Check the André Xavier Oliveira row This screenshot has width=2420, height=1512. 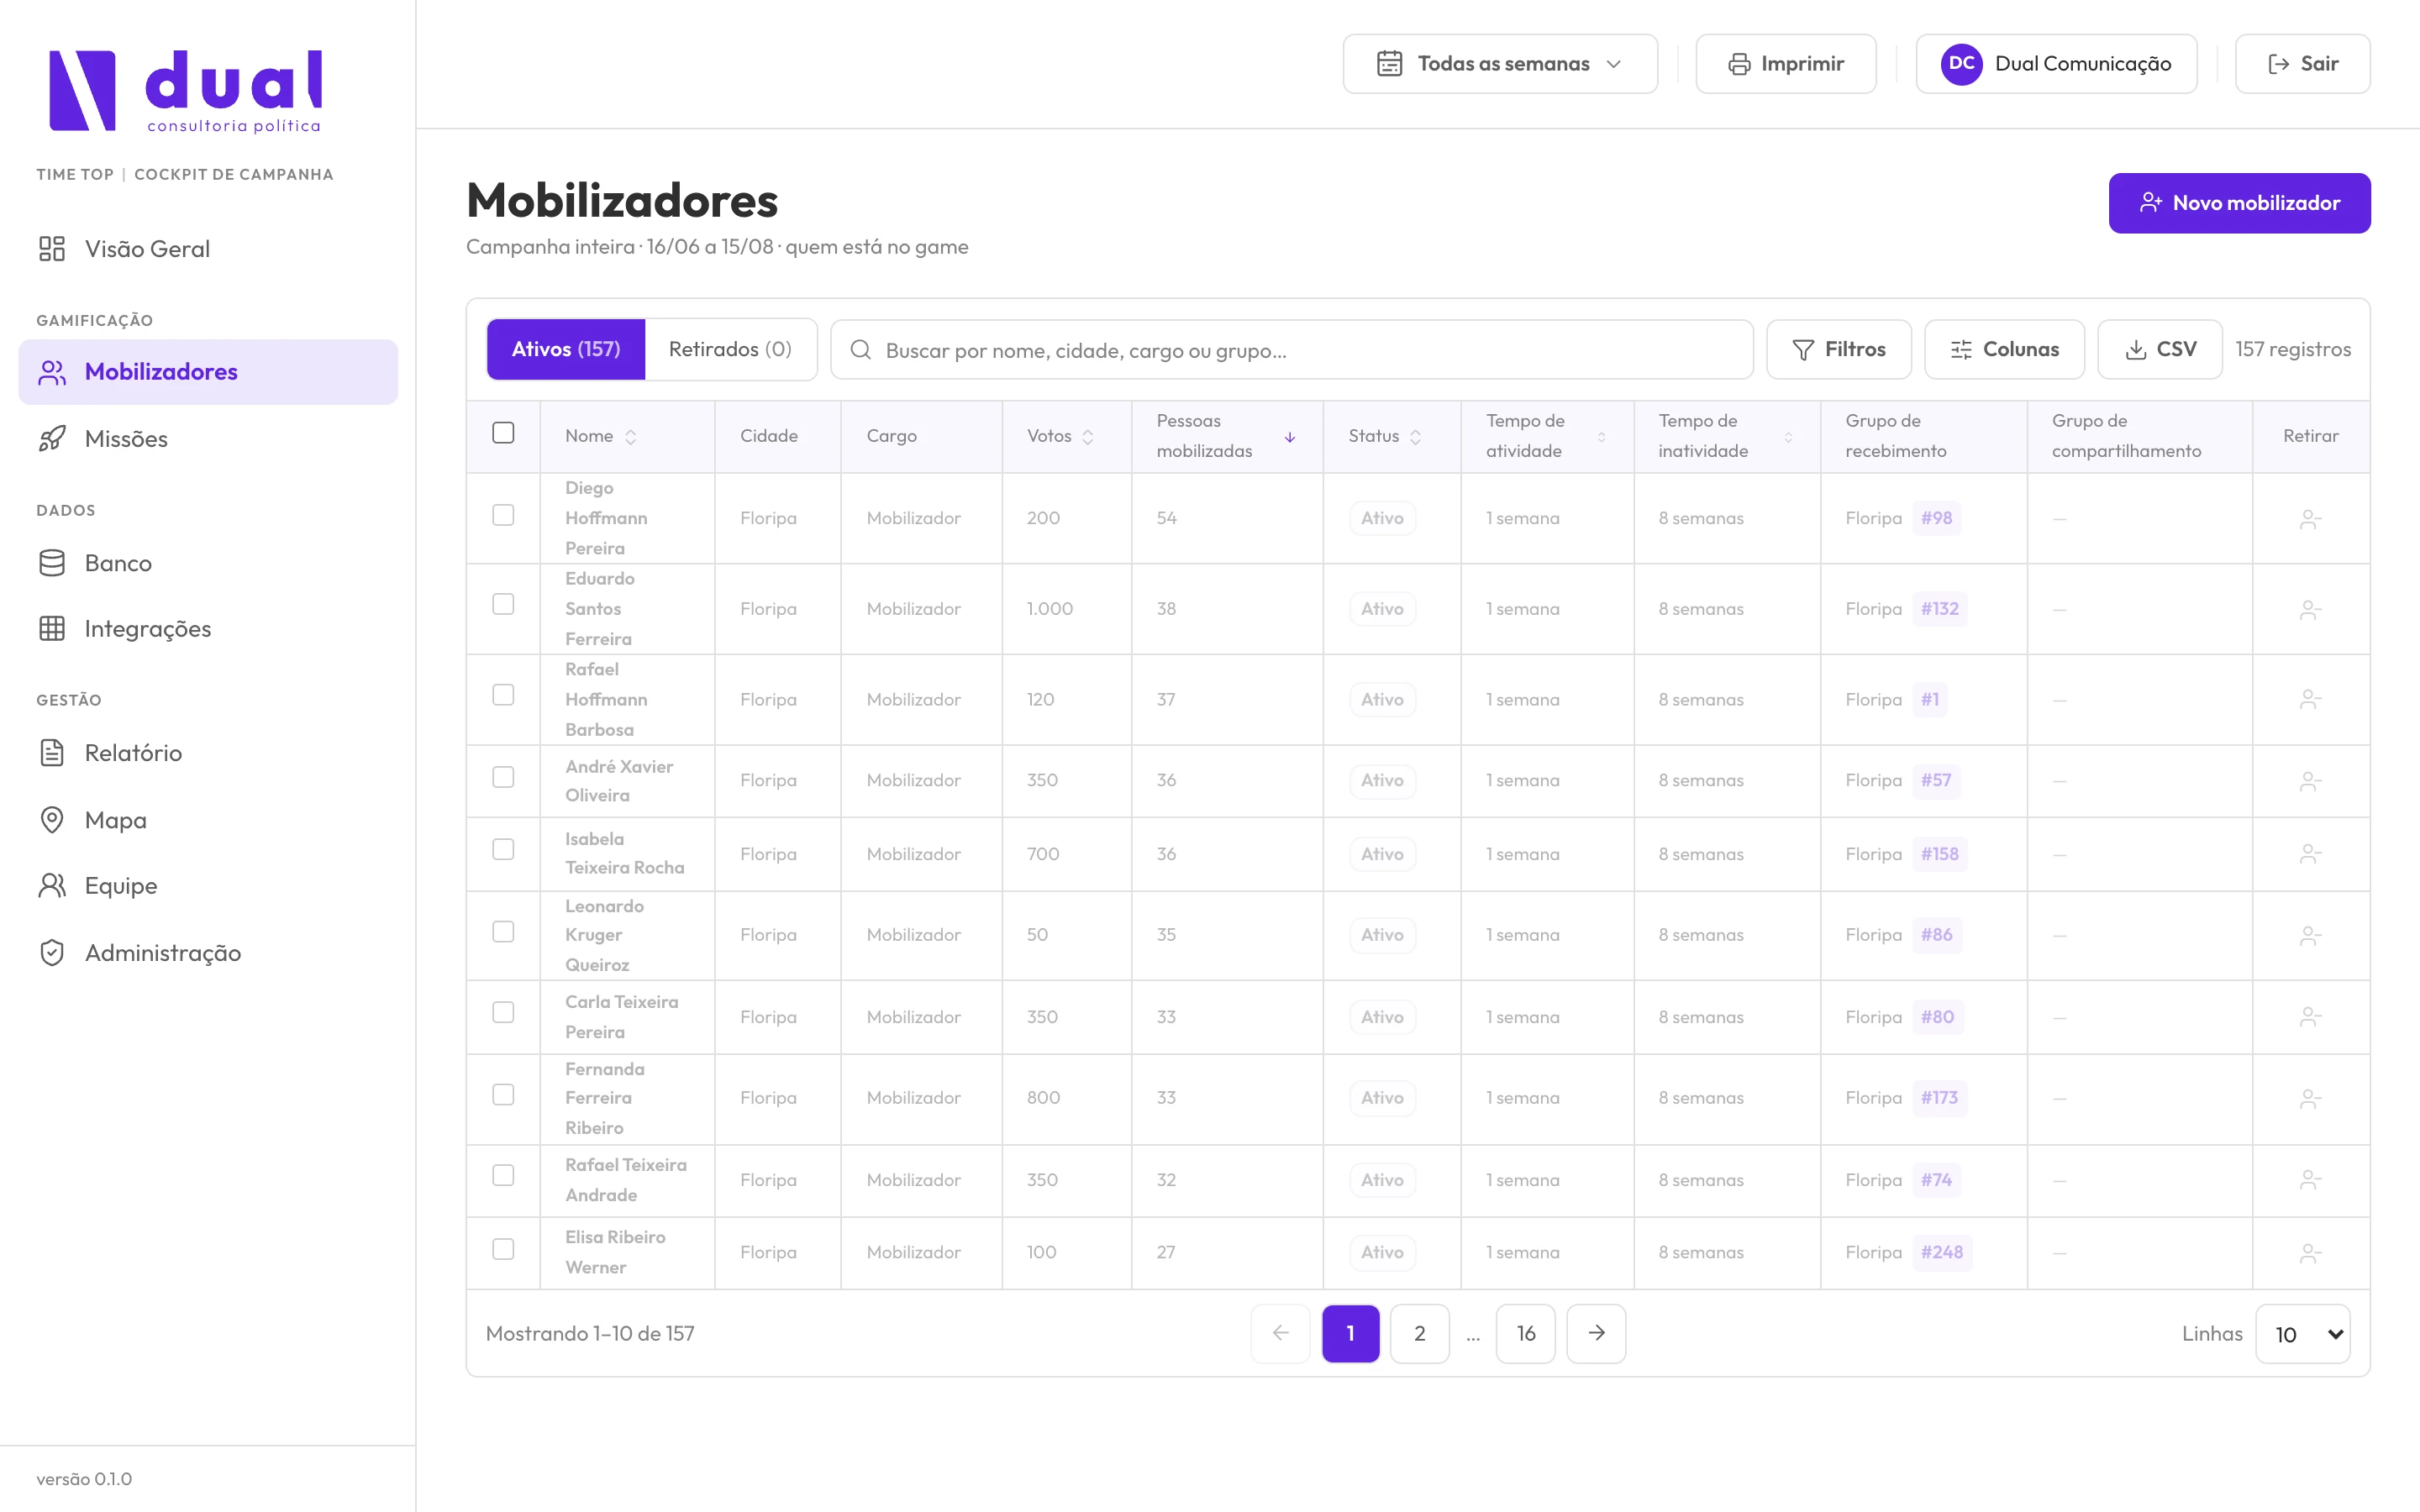pyautogui.click(x=503, y=777)
